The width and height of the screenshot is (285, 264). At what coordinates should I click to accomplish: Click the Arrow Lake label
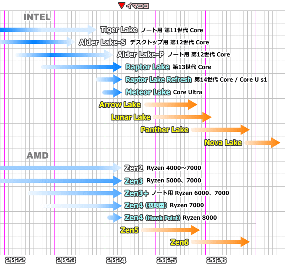(120, 105)
